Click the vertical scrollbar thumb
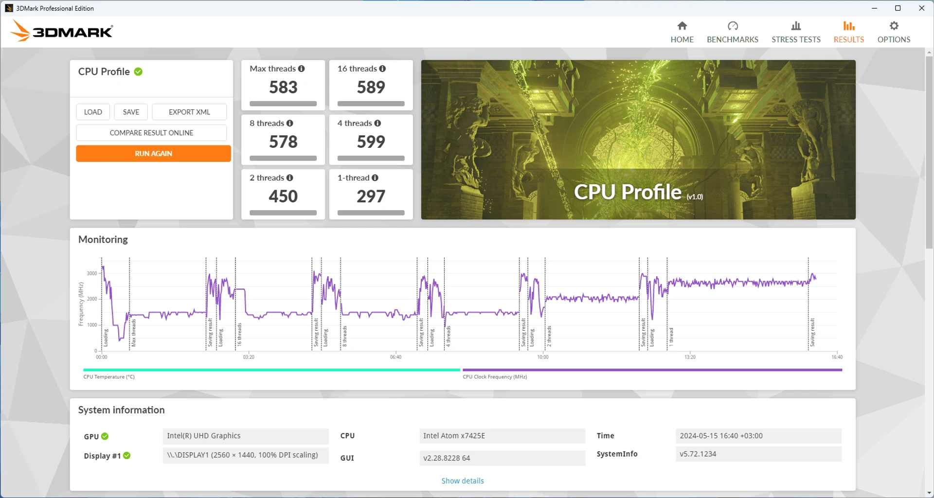 point(929,152)
